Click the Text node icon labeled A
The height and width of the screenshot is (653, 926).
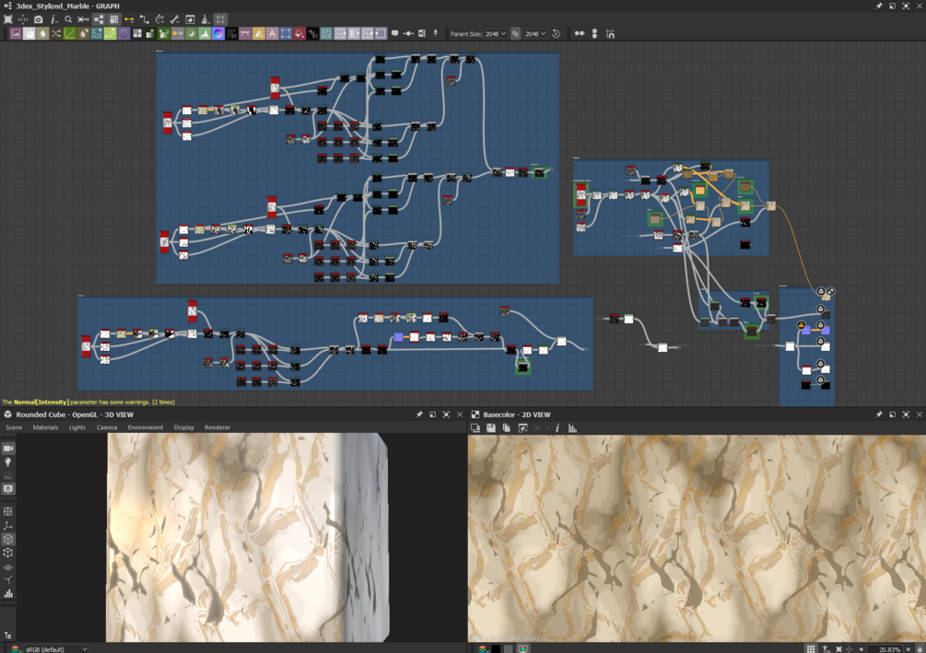point(272,34)
